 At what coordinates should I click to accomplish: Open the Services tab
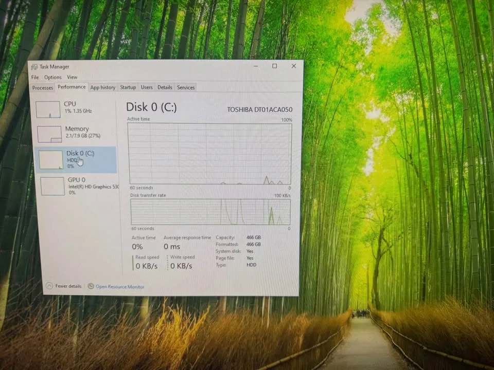coord(186,87)
